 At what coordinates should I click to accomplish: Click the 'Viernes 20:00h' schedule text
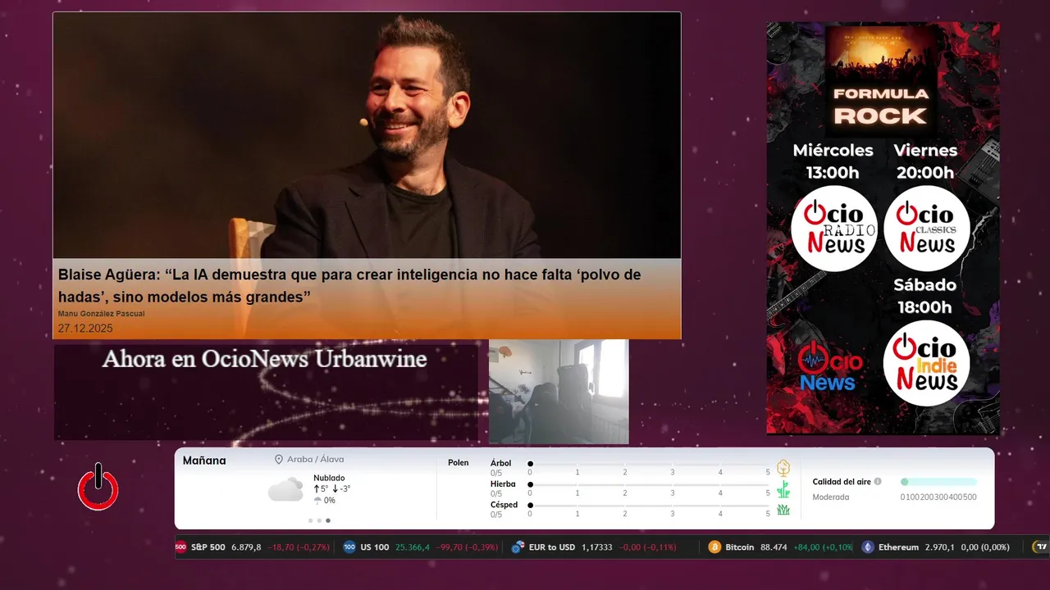pyautogui.click(x=925, y=161)
